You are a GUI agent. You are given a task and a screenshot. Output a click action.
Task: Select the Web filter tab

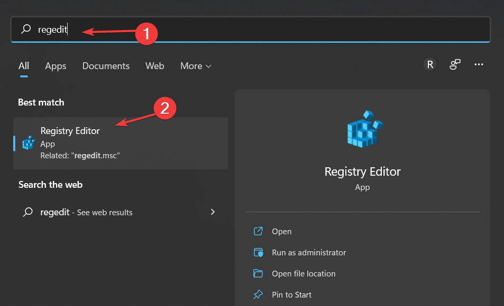click(x=154, y=65)
